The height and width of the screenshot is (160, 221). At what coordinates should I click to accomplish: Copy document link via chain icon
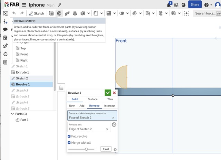click(x=59, y=5)
